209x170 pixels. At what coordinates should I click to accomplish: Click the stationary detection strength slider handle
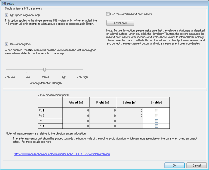(44, 69)
